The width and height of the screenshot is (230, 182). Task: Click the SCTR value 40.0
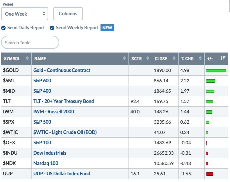tap(135, 112)
